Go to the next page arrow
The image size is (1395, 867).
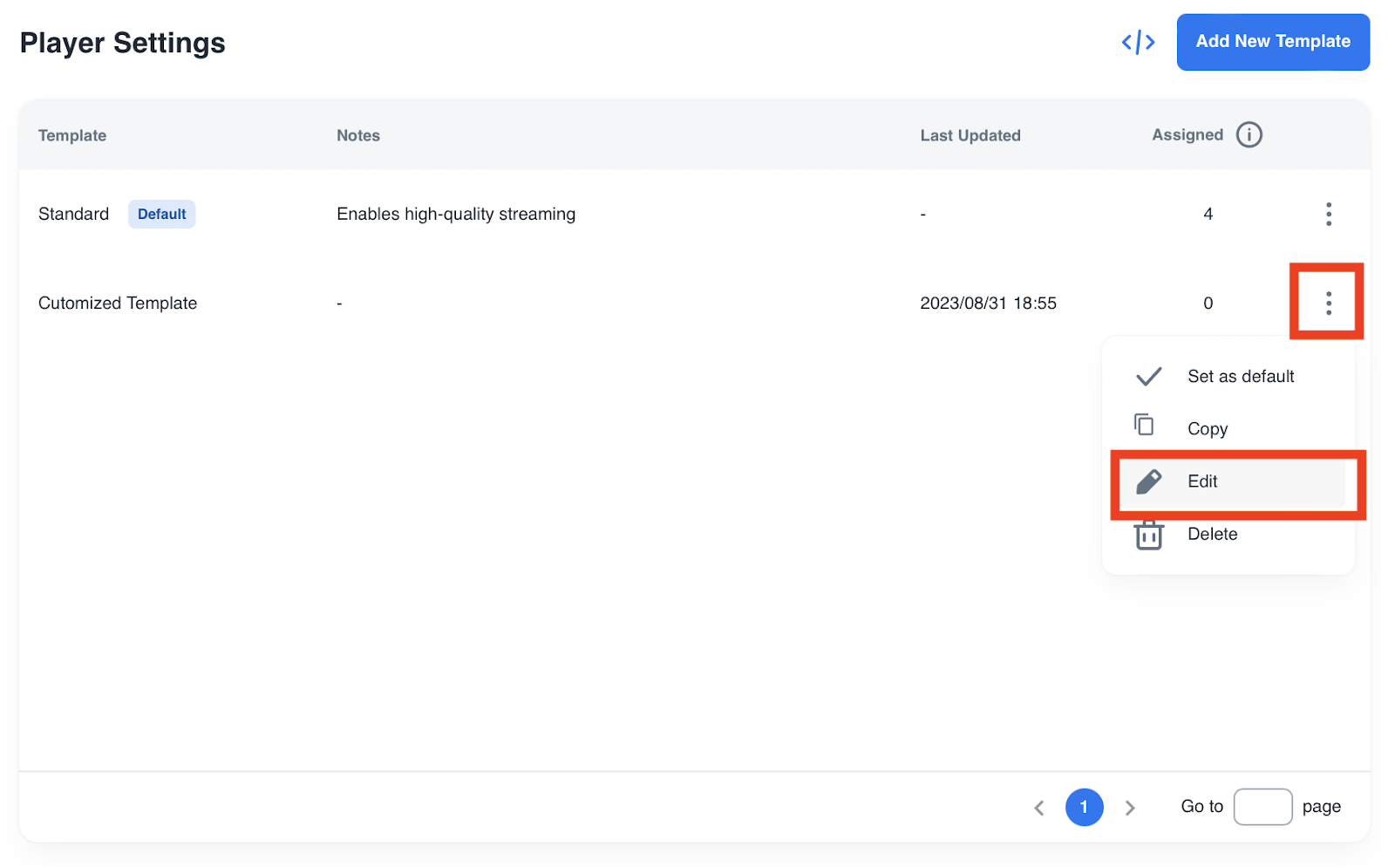point(1130,808)
